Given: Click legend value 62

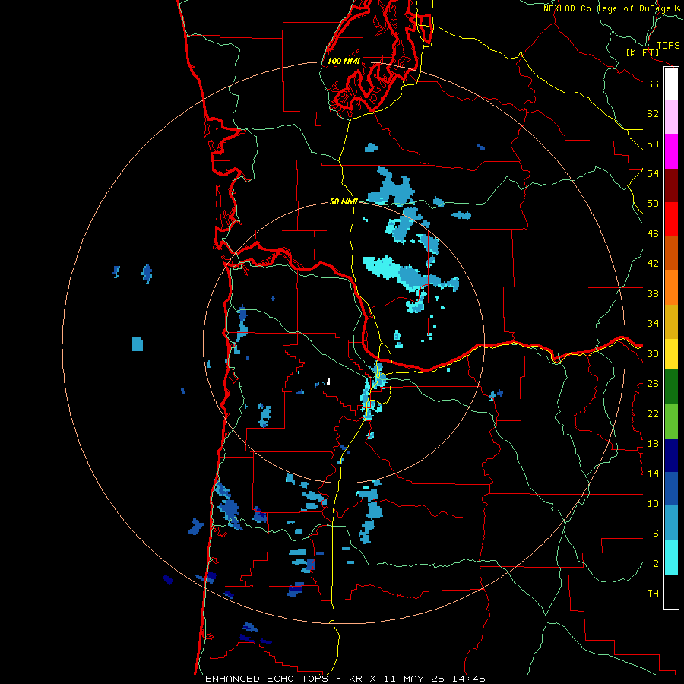Looking at the screenshot, I should tap(653, 114).
